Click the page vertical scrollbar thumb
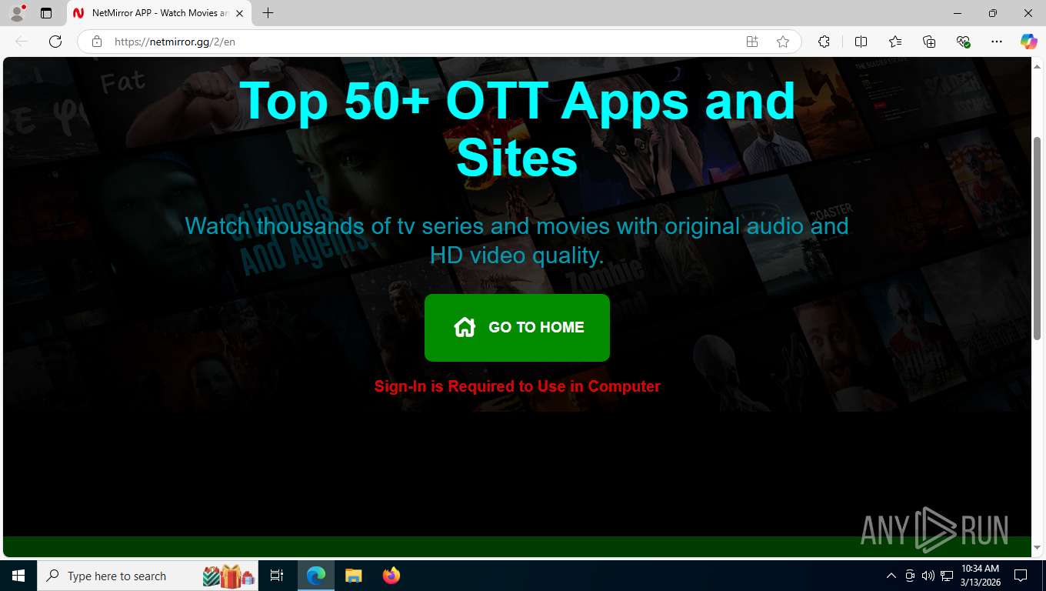This screenshot has height=591, width=1046. (1037, 239)
